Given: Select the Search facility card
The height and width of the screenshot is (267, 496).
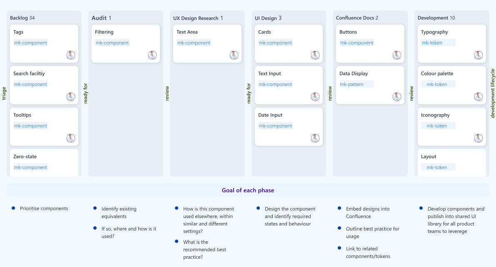Looking at the screenshot, I should [x=44, y=85].
